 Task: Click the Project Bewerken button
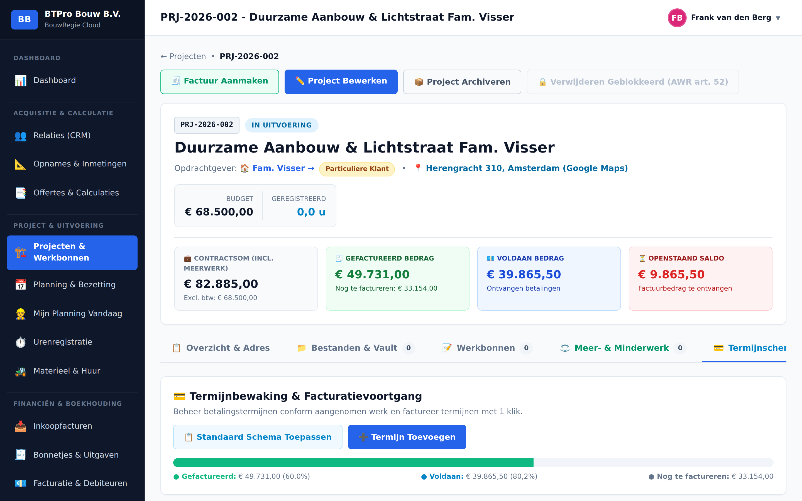(341, 82)
